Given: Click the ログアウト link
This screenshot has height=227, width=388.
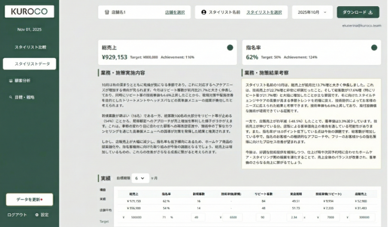Looking at the screenshot, I should (17, 215).
